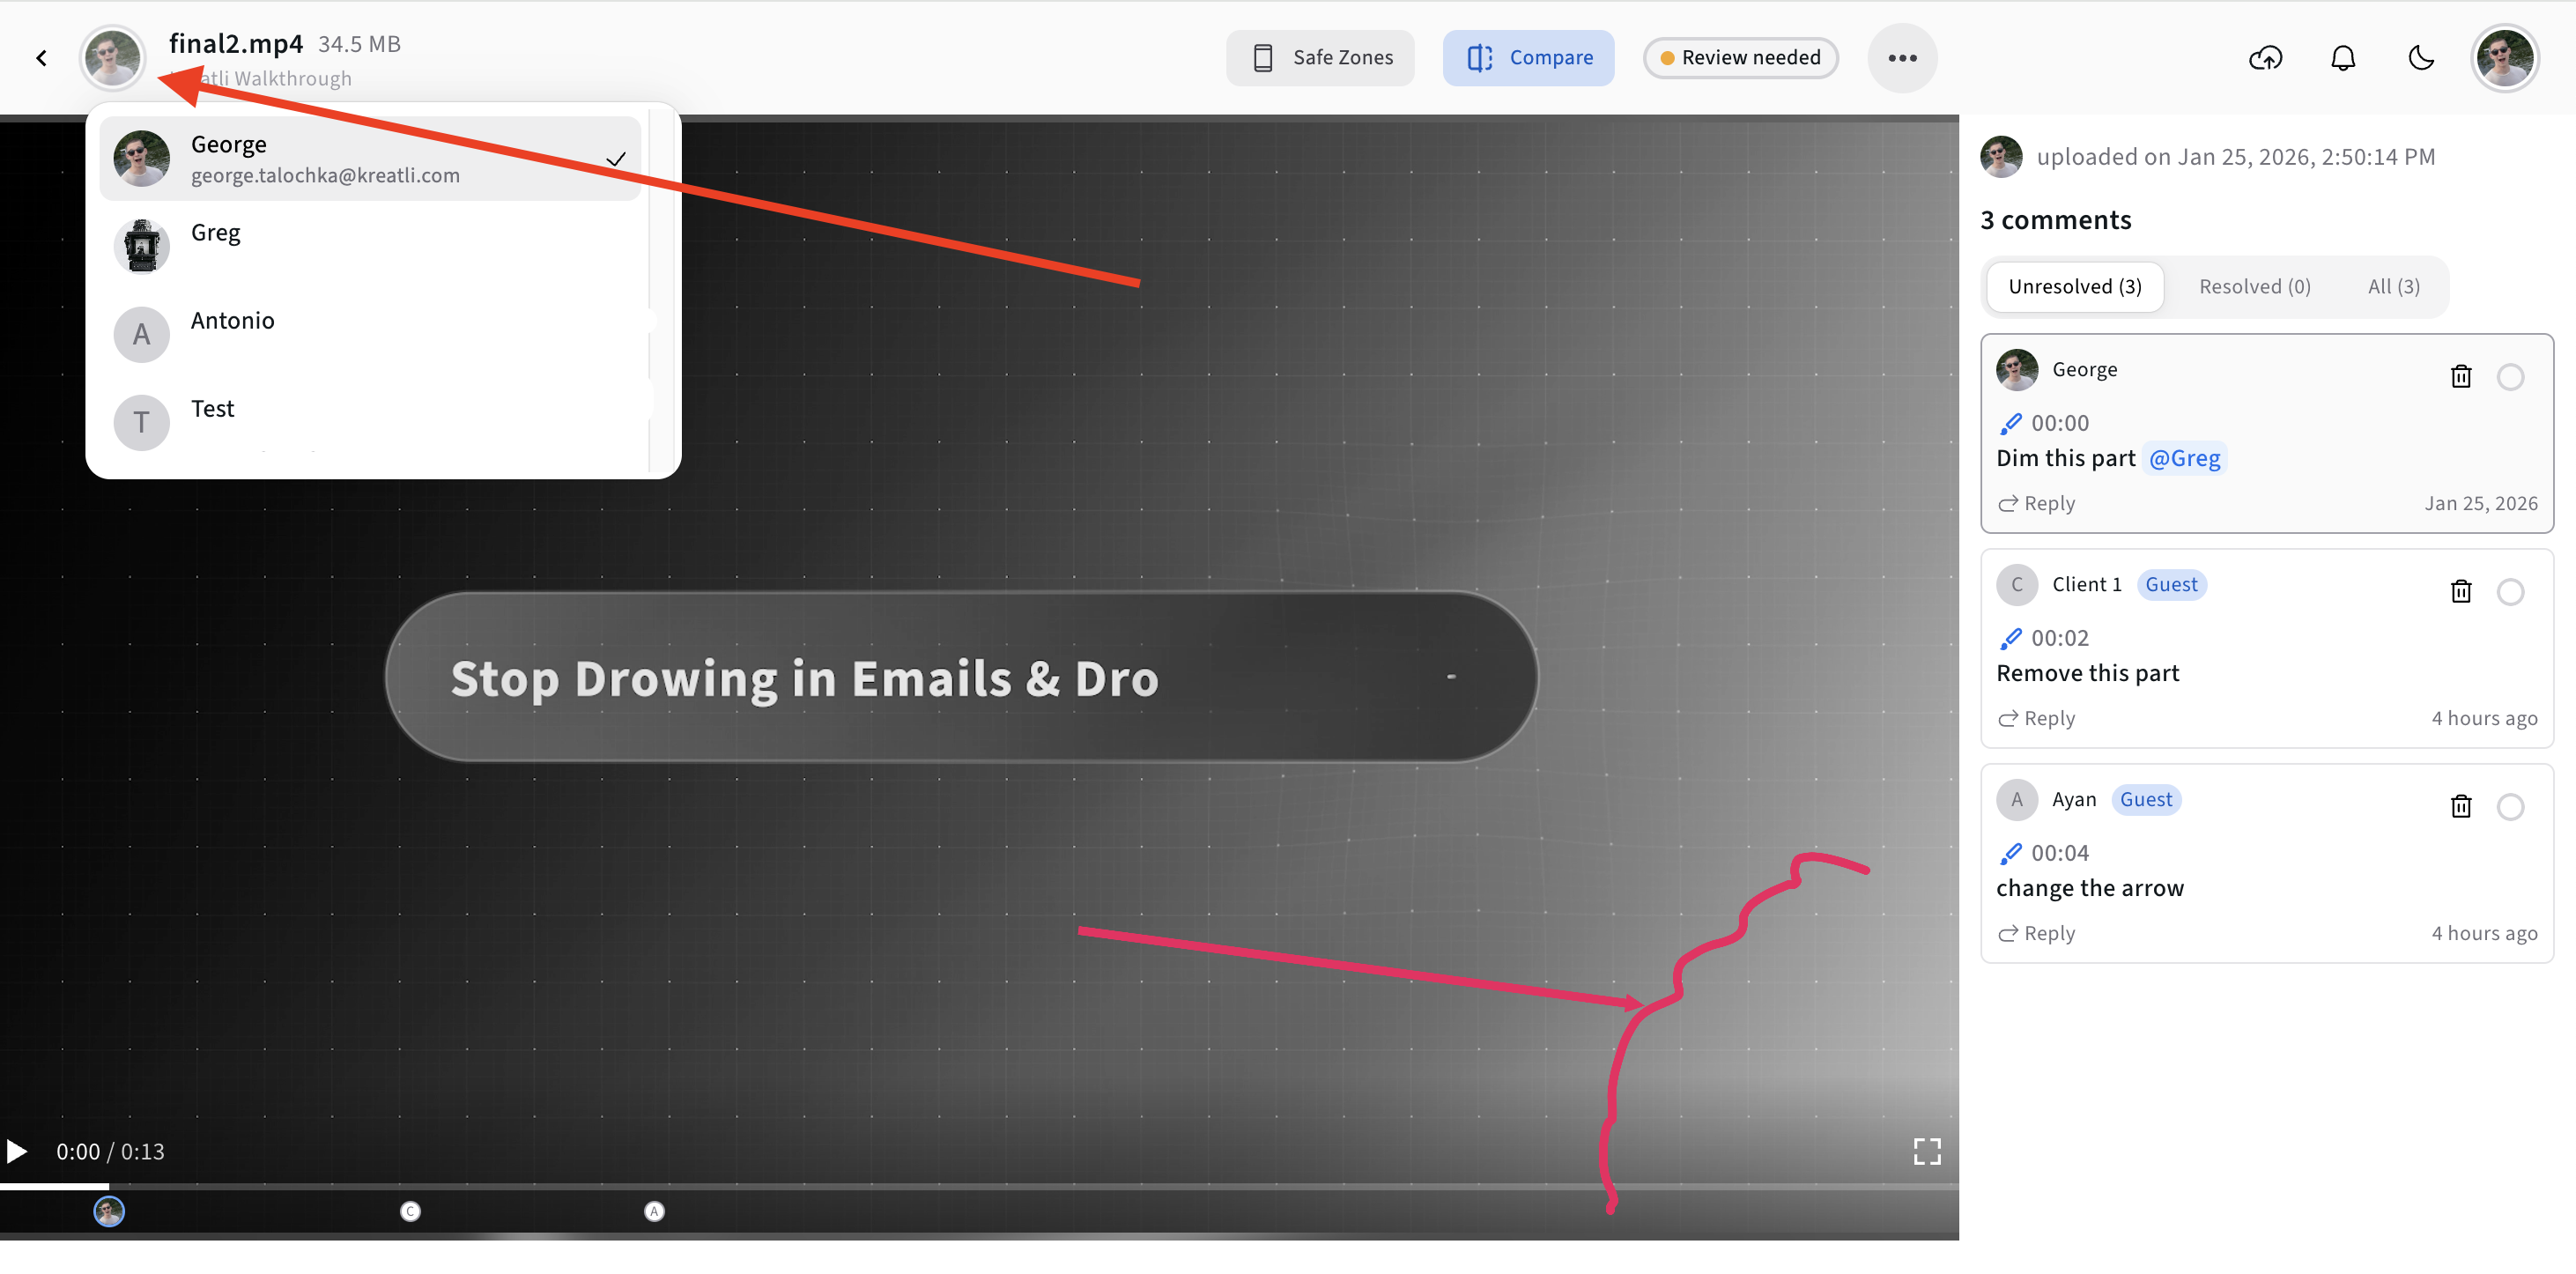Mark Ayan's comment as resolved
2576x1274 pixels.
tap(2510, 807)
